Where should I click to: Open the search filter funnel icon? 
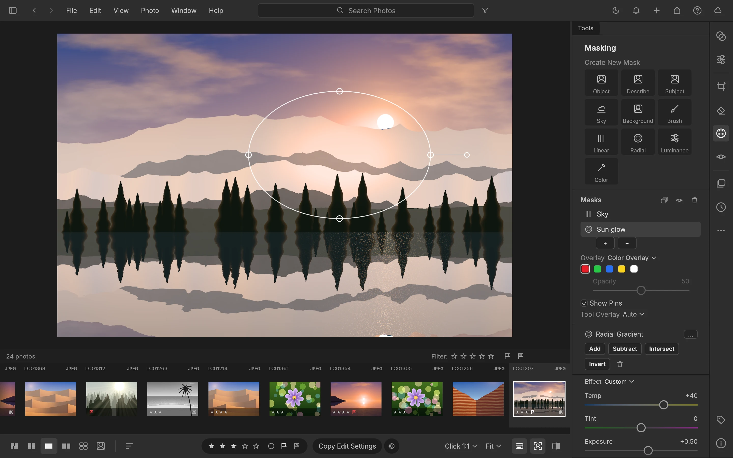485,11
